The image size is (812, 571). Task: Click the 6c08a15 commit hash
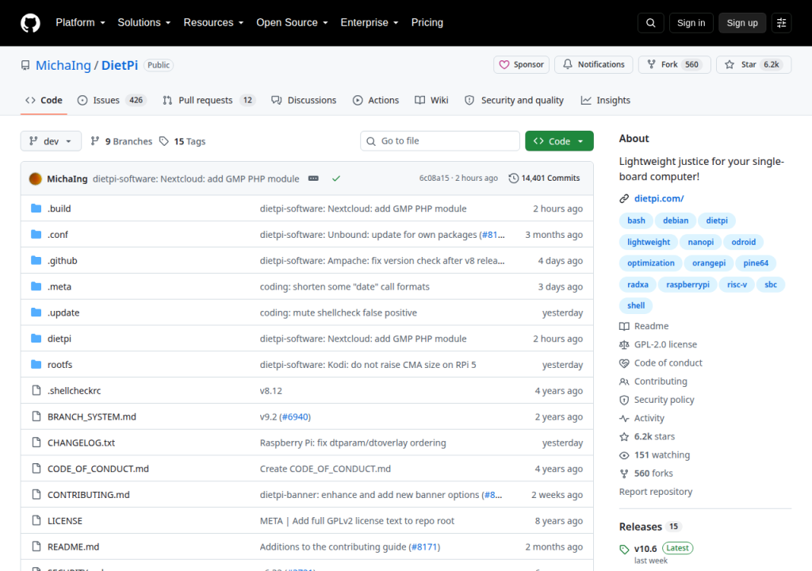434,178
